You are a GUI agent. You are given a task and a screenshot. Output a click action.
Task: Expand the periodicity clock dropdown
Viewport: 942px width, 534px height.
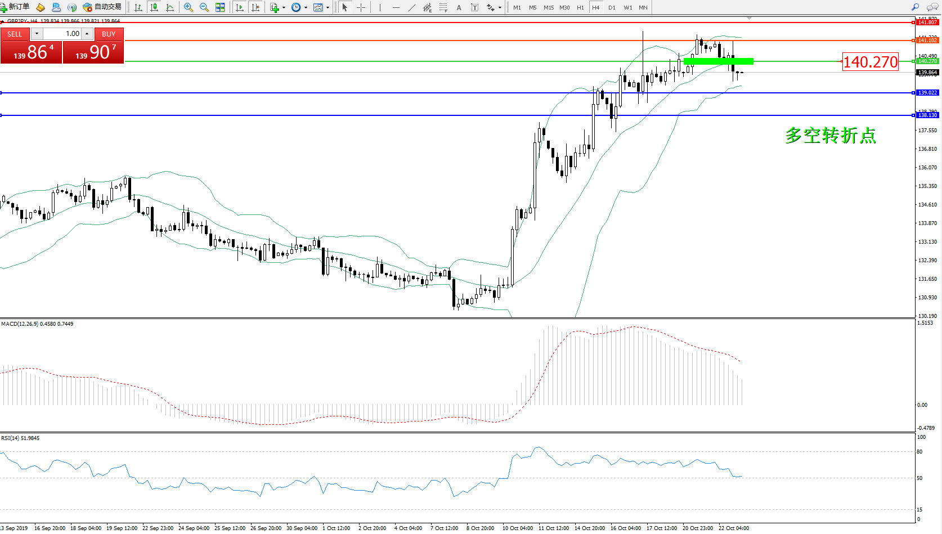(x=306, y=7)
